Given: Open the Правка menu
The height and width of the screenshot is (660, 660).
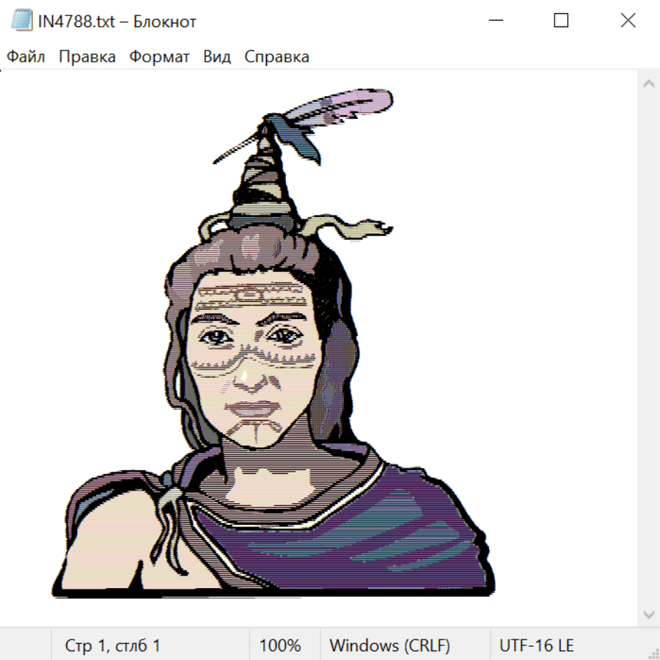Looking at the screenshot, I should click(87, 57).
